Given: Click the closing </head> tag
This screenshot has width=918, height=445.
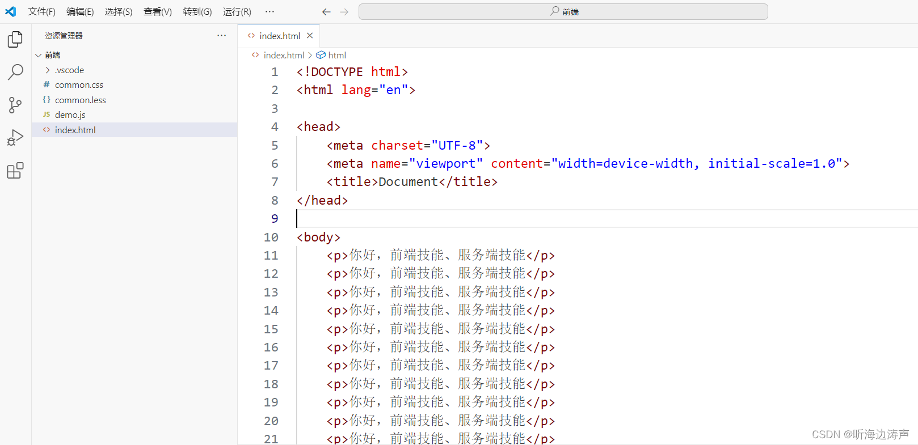Looking at the screenshot, I should coord(322,201).
